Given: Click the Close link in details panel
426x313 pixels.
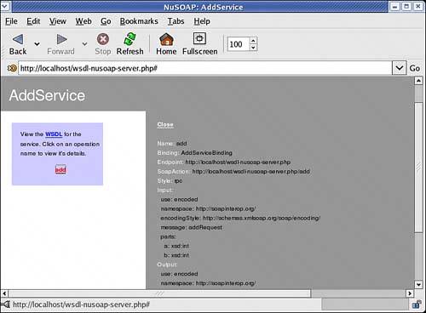Looking at the screenshot, I should click(x=165, y=124).
